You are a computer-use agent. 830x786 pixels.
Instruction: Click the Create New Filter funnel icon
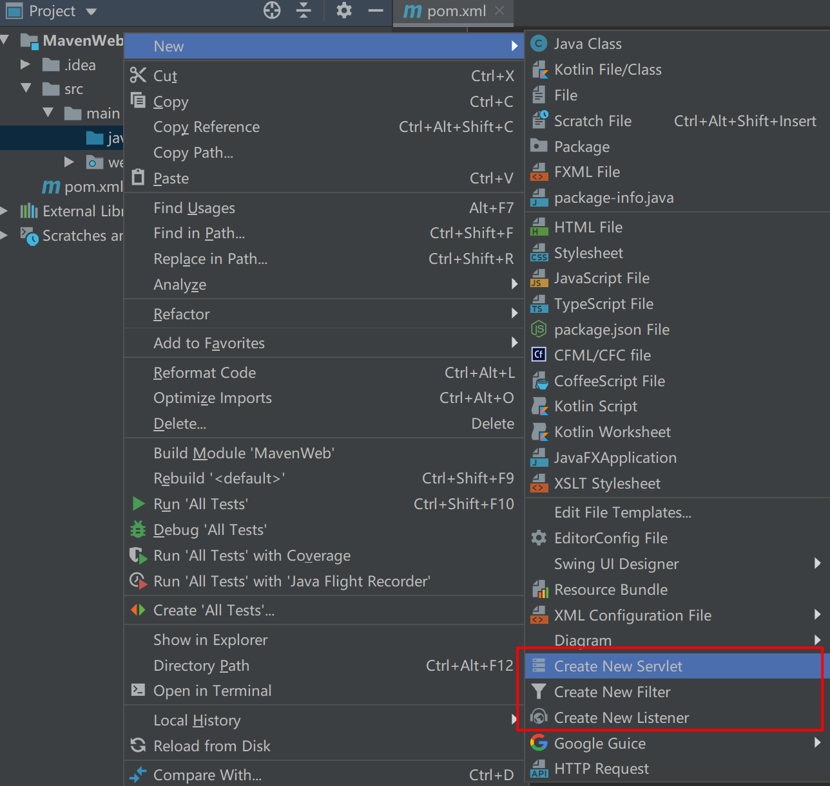tap(539, 691)
